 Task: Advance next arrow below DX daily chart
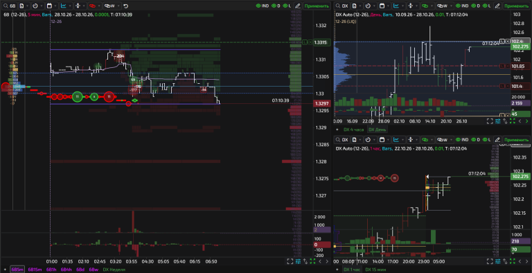(x=526, y=121)
